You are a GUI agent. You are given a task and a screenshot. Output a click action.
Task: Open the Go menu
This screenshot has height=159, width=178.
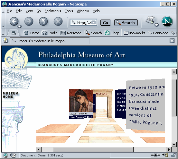[39, 11]
